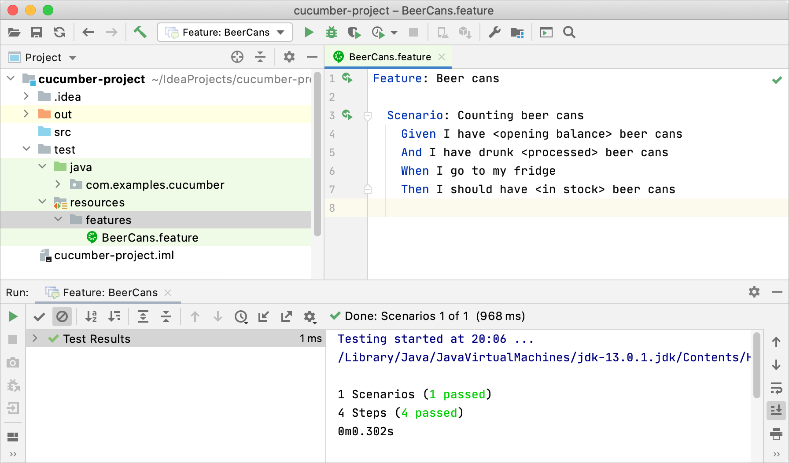Click the Build Project hammer icon

[x=140, y=32]
